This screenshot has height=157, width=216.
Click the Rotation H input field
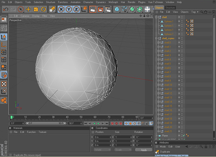pos(144,137)
